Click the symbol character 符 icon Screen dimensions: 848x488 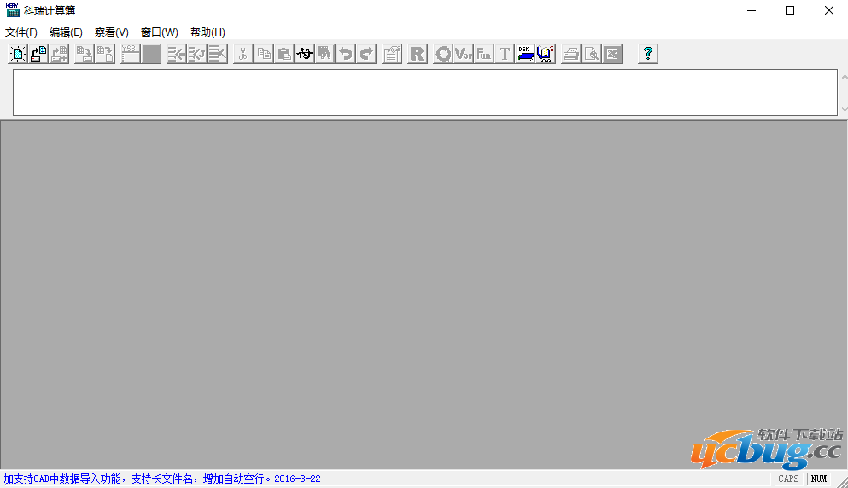pos(304,54)
